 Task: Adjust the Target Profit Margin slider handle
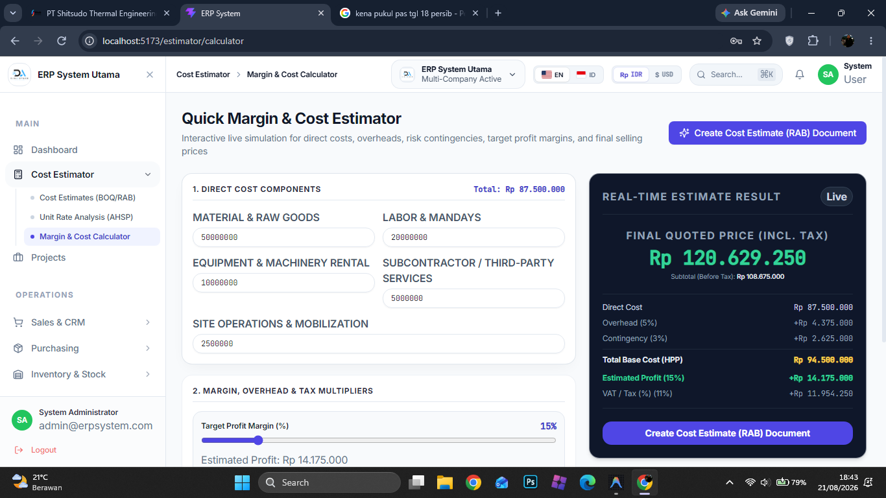coord(258,440)
